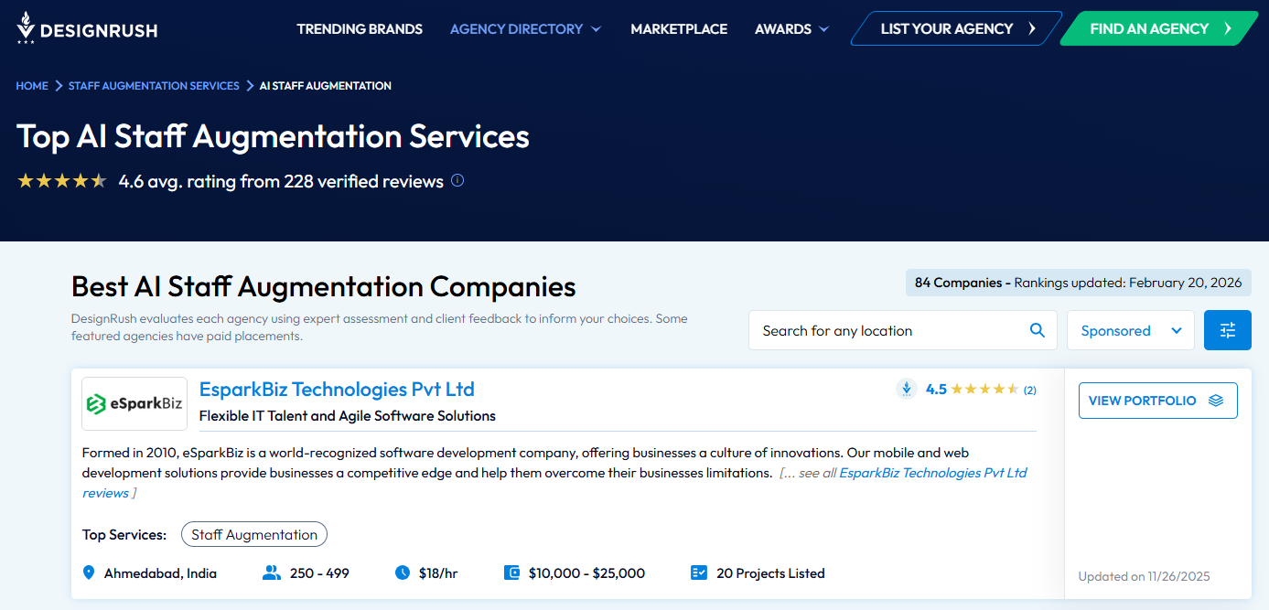The width and height of the screenshot is (1269, 610).
Task: Click the 4.6 avg. rating text
Action: (281, 181)
